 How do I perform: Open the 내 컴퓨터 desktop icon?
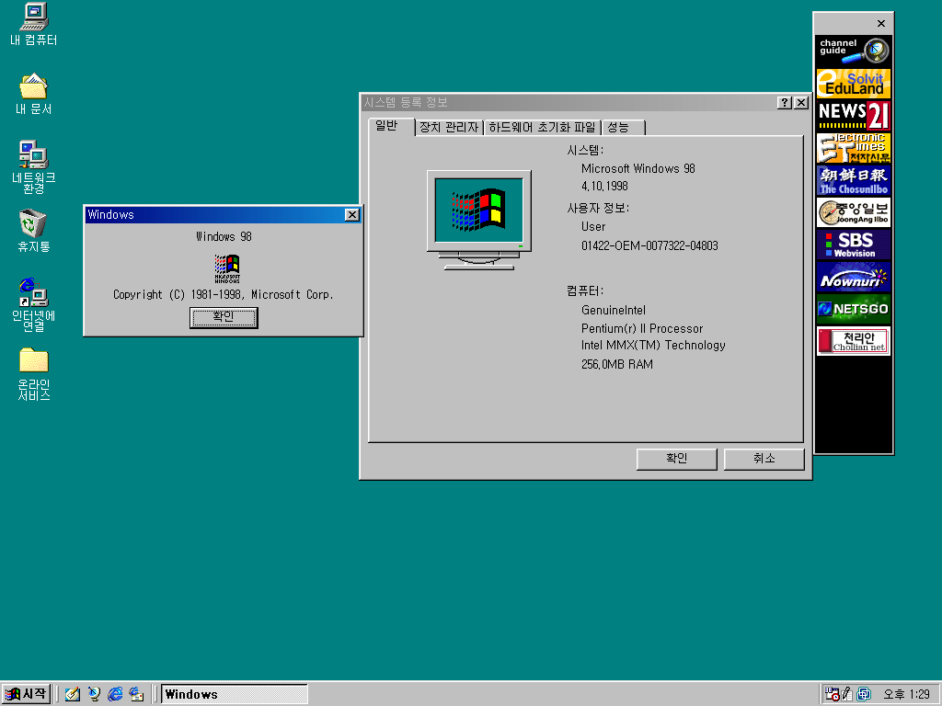click(x=34, y=24)
